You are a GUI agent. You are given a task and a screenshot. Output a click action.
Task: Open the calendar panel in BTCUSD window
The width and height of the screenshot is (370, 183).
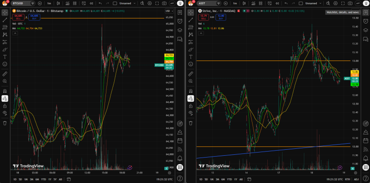[180, 141]
